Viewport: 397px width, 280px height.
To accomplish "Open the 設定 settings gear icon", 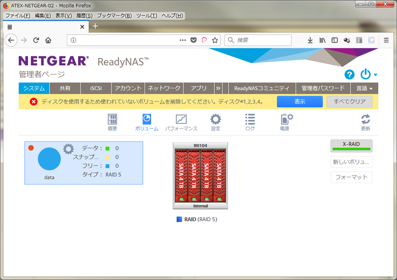I will coord(216,122).
